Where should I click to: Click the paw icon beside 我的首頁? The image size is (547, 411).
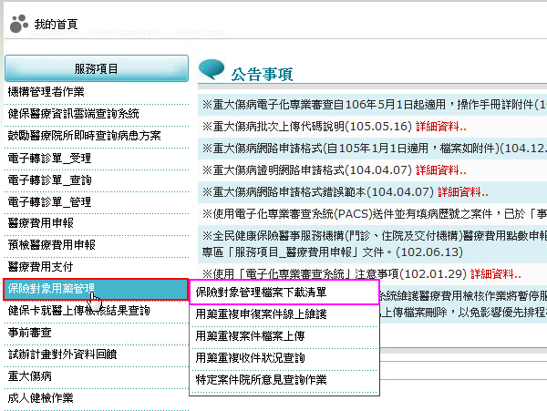tap(18, 24)
